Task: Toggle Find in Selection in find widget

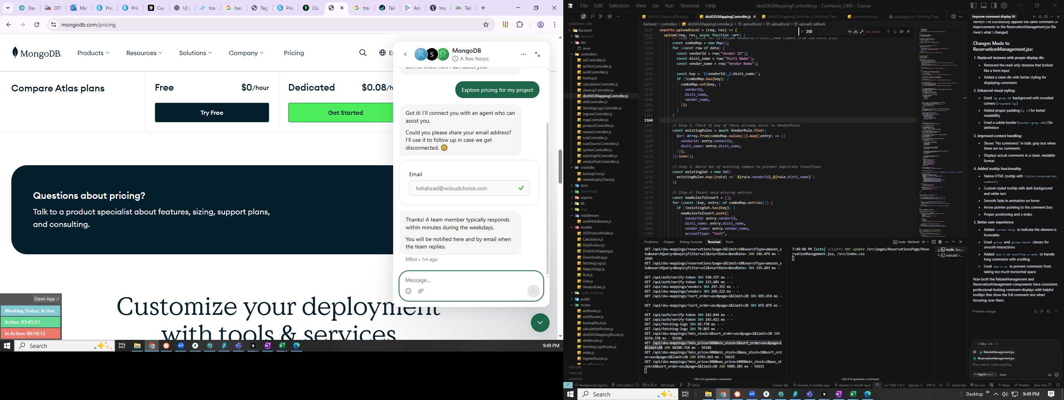Action: pyautogui.click(x=902, y=32)
